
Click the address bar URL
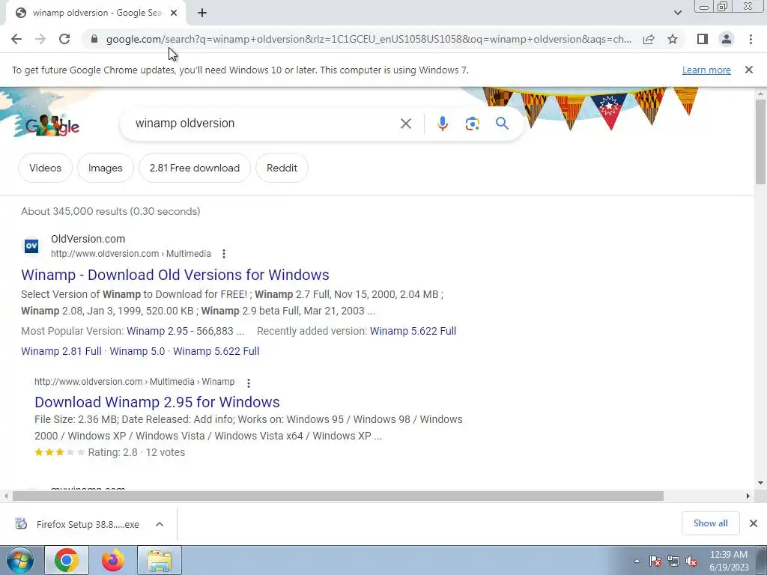click(x=369, y=39)
